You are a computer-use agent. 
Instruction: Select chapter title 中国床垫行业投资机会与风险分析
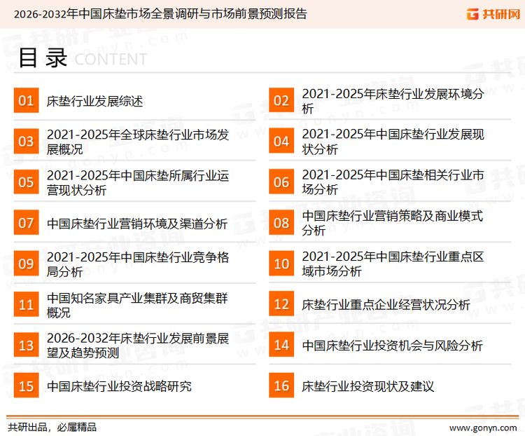tap(392, 346)
